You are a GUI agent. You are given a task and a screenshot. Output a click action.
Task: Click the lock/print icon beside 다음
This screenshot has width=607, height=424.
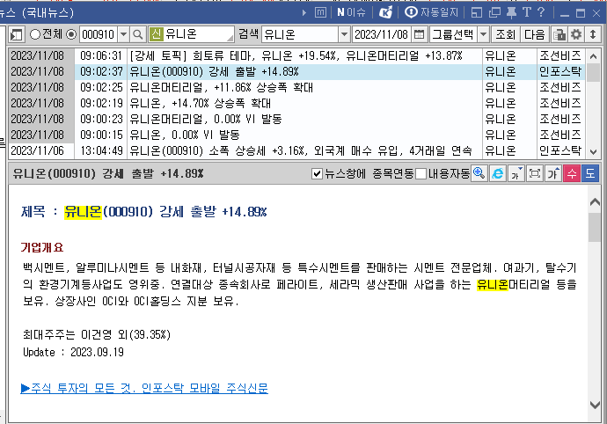point(559,34)
